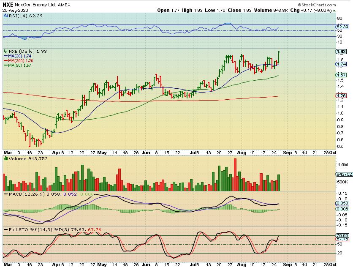
Task: Click the 1.0 price axis label
Action: [x=340, y=113]
